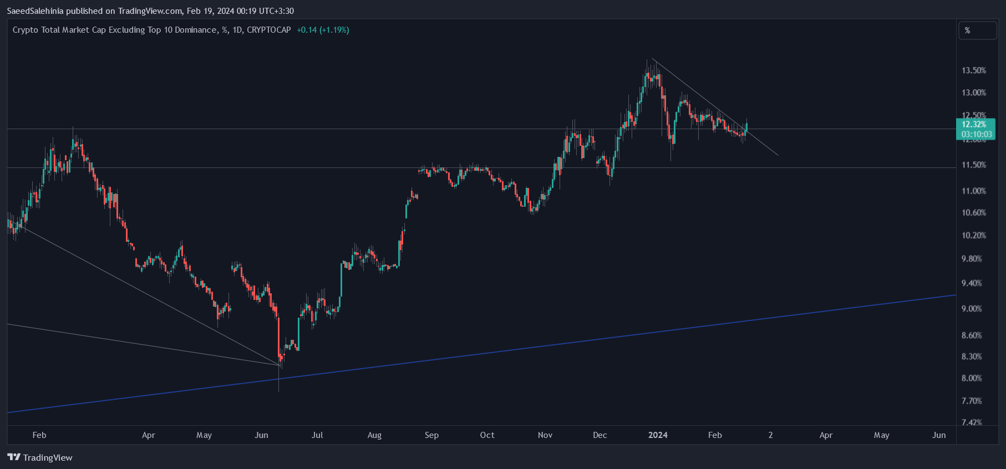Click the 9.80% price axis label
Viewport: 1006px width, 469px height.
pyautogui.click(x=972, y=259)
